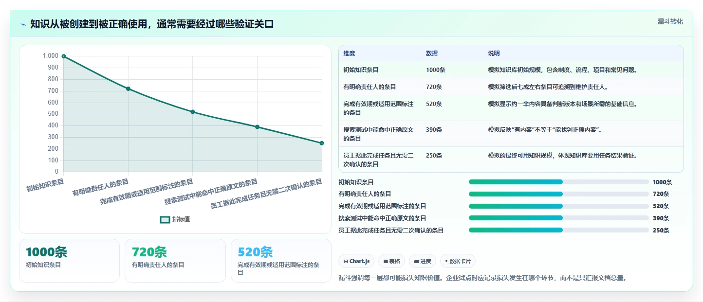Image resolution: width=703 pixels, height=302 pixels.
Task: Click the 漏斗转化 tag label
Action: (670, 21)
